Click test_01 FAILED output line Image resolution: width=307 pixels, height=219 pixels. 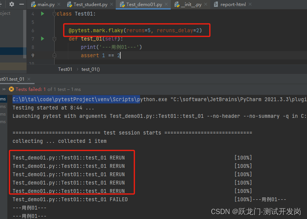pos(70,199)
